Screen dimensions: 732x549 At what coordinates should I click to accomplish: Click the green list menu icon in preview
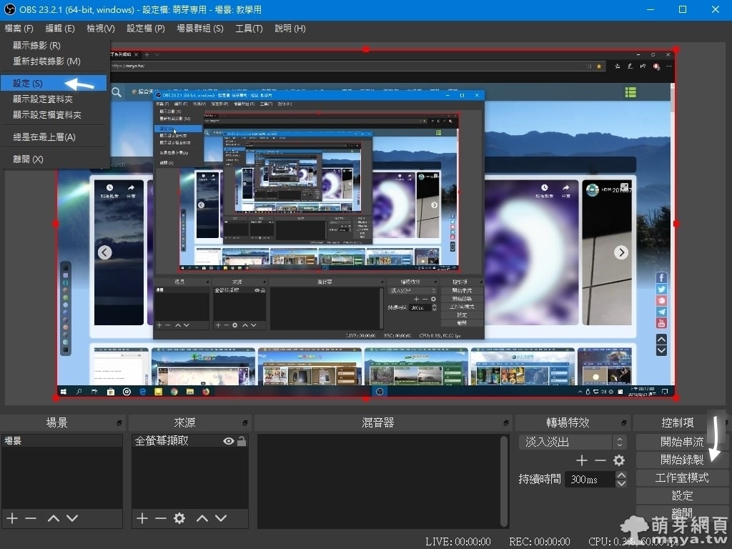coord(630,92)
